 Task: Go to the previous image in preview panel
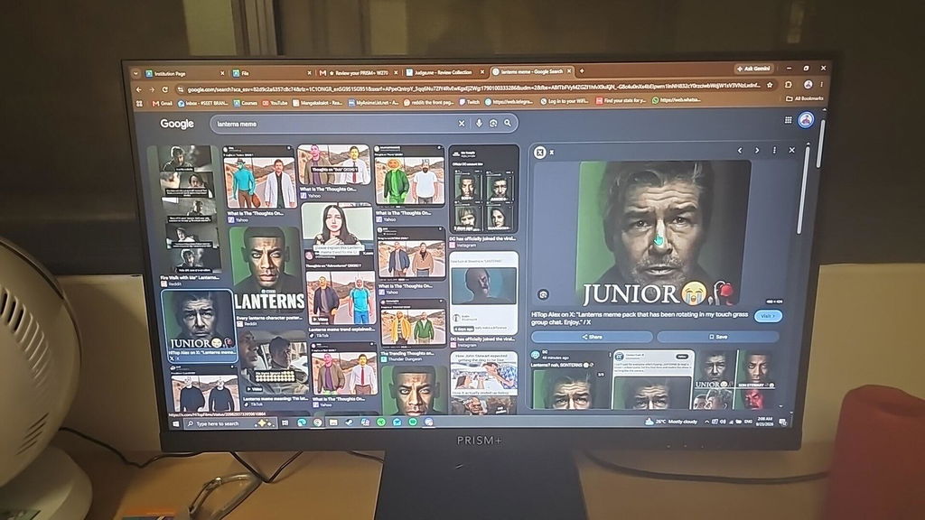coord(739,151)
